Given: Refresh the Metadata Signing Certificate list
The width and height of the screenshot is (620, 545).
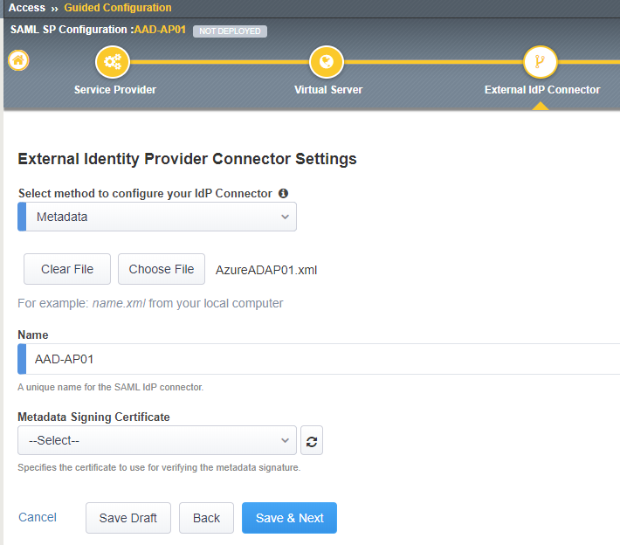Looking at the screenshot, I should [312, 440].
